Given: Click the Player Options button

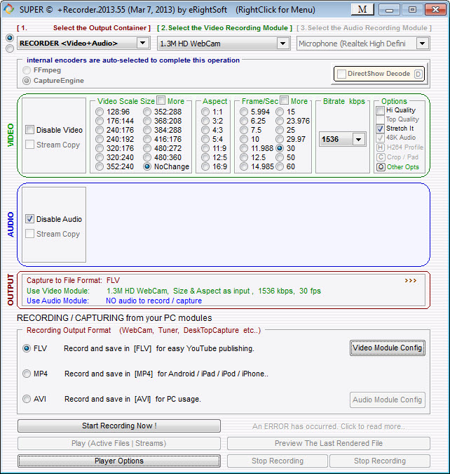Looking at the screenshot, I should 119,461.
